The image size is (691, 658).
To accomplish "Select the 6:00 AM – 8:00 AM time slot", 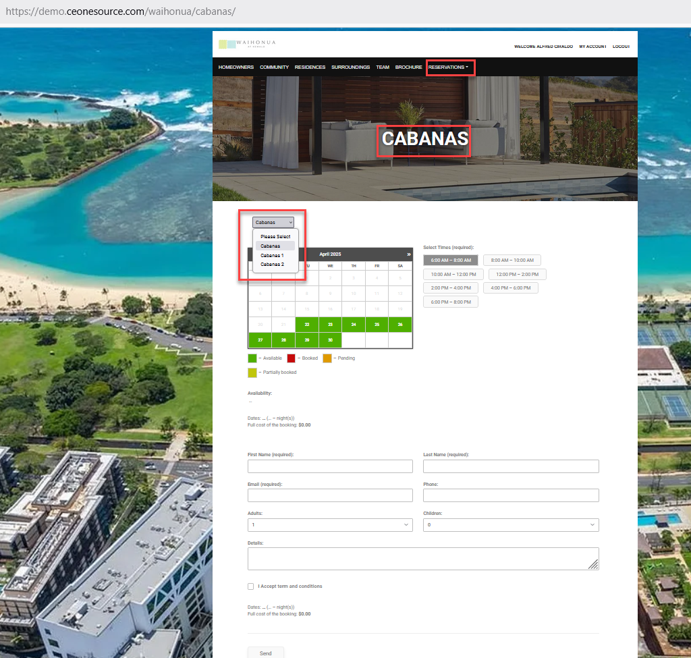I will tap(450, 261).
